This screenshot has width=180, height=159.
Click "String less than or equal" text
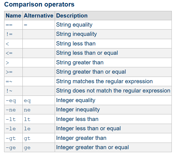(x=87, y=53)
